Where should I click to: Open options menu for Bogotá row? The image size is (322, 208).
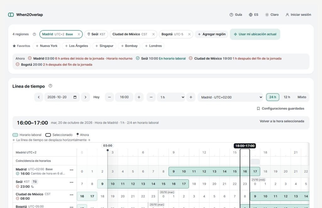pyautogui.click(x=71, y=207)
